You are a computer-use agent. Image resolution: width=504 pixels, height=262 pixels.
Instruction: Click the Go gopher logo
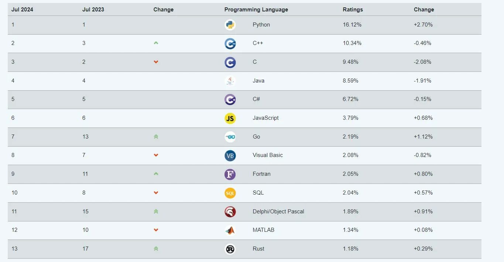tap(230, 137)
